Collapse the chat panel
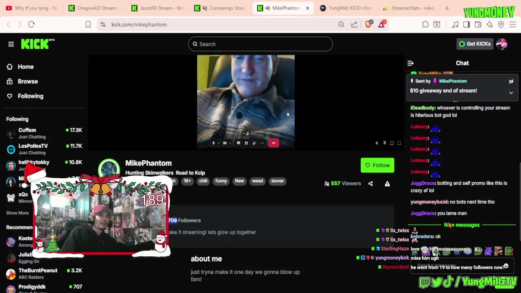 click(x=410, y=63)
